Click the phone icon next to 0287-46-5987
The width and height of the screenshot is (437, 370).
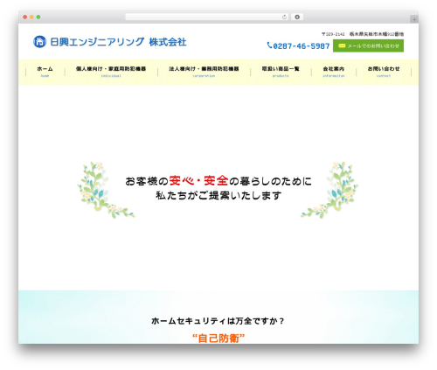269,45
